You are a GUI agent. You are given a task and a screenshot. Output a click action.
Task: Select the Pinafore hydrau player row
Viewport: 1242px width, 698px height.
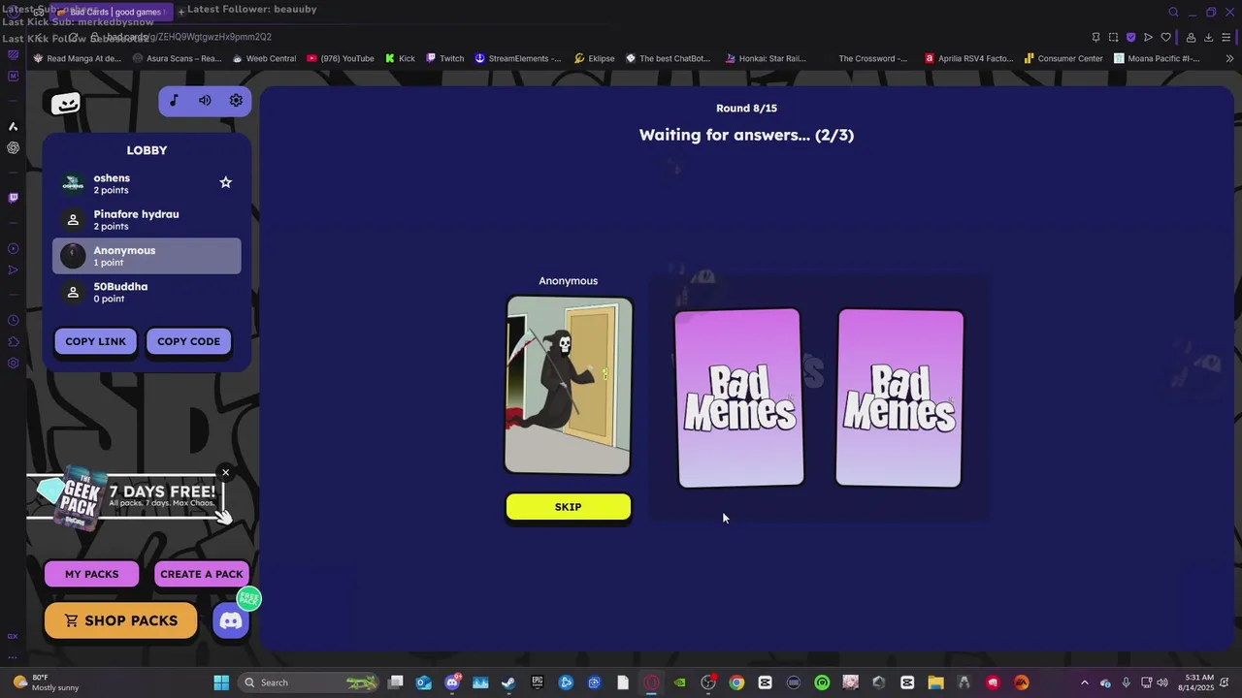[x=147, y=220]
